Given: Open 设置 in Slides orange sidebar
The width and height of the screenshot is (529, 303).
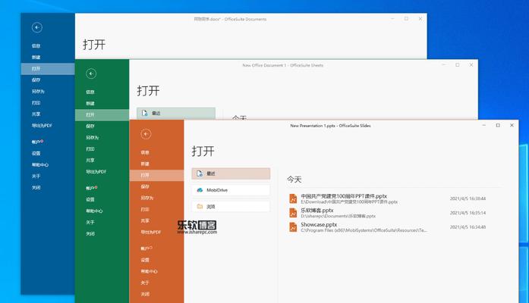Looking at the screenshot, I should tap(145, 260).
